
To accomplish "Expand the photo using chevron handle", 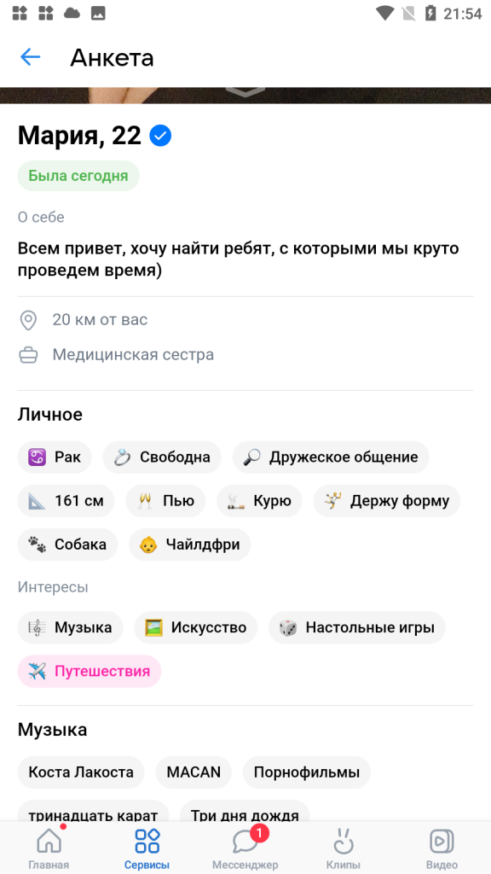I will point(245,92).
